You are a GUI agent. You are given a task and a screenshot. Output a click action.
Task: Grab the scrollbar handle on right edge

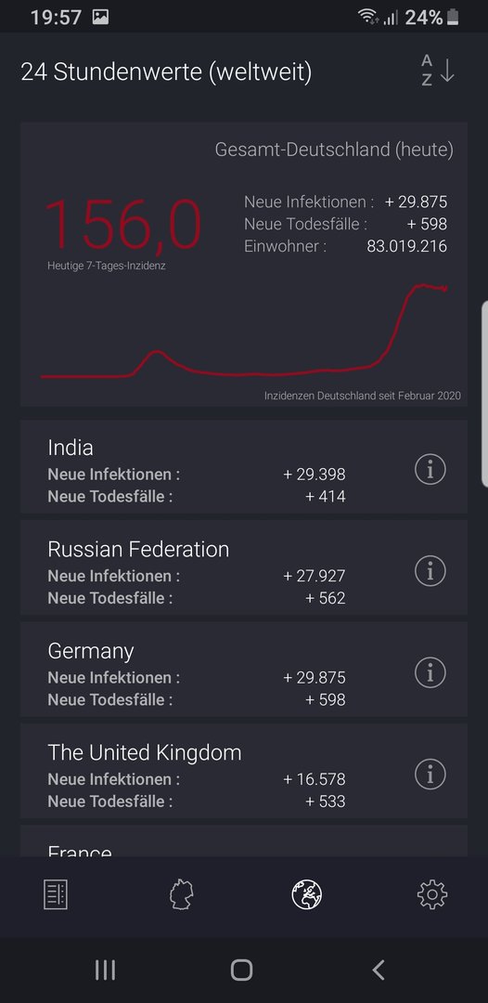click(484, 395)
